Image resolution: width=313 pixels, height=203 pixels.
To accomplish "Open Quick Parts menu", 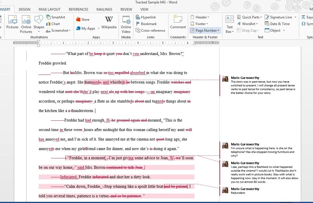I will click(249, 17).
